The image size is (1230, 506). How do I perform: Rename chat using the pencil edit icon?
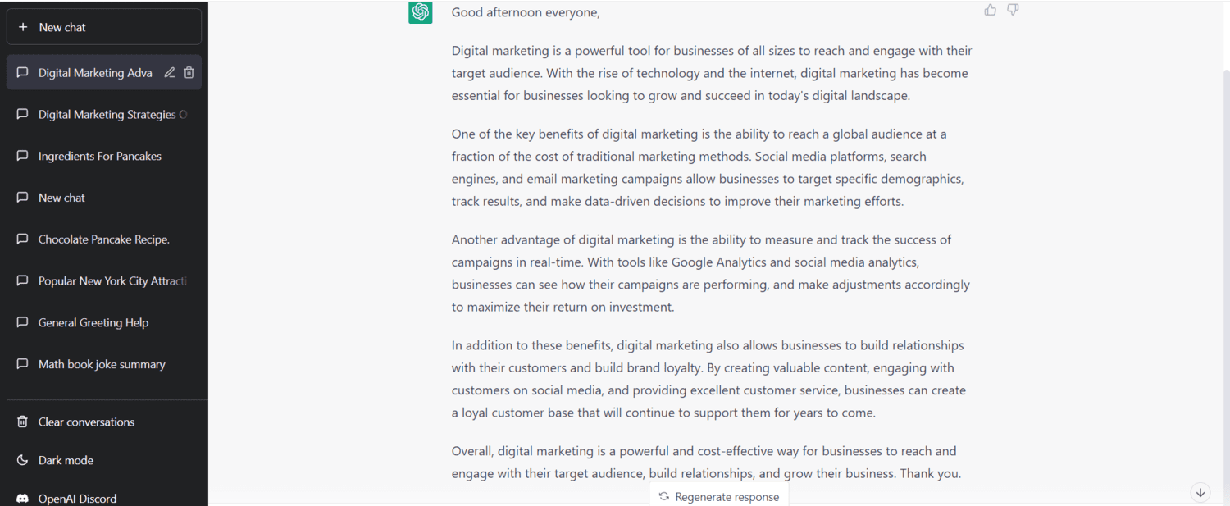(170, 72)
